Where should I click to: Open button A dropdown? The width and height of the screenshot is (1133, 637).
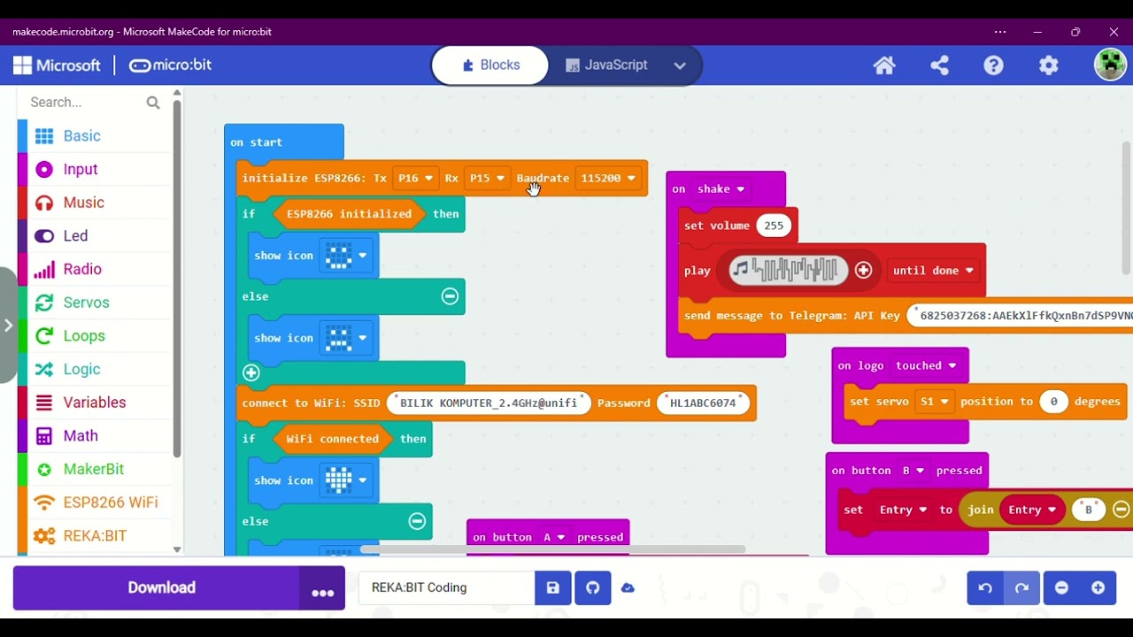(x=553, y=537)
